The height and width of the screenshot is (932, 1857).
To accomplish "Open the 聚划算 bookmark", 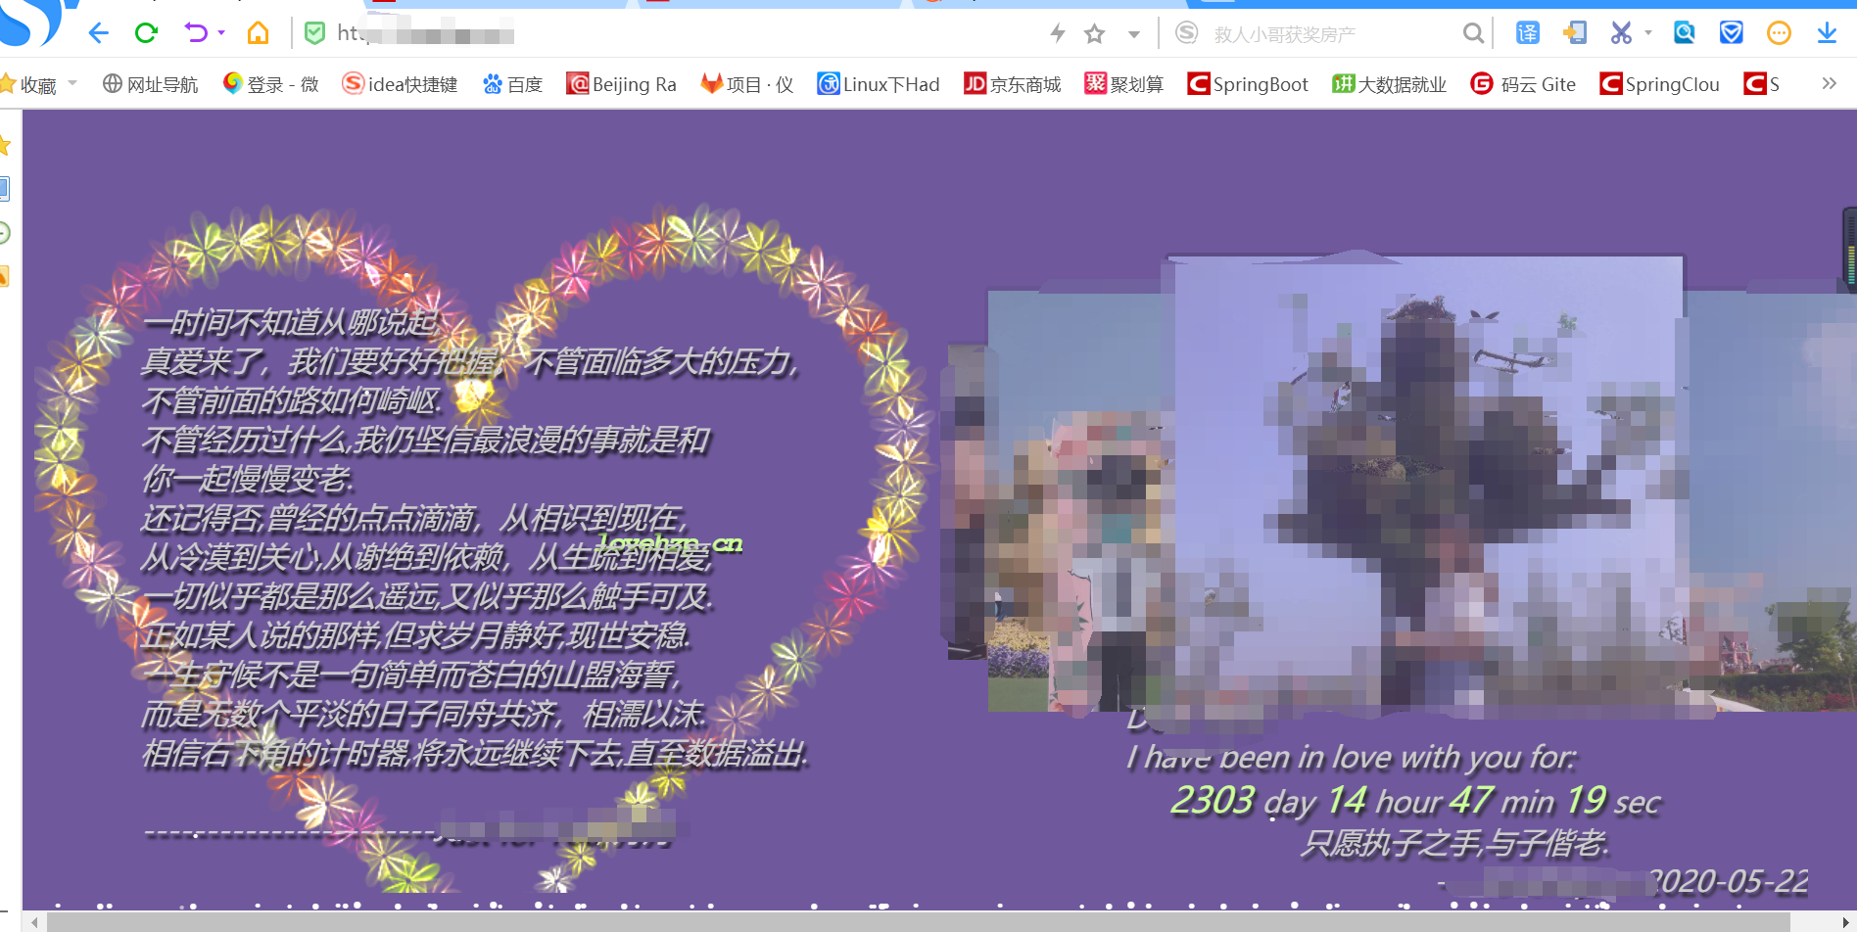I will (1124, 84).
